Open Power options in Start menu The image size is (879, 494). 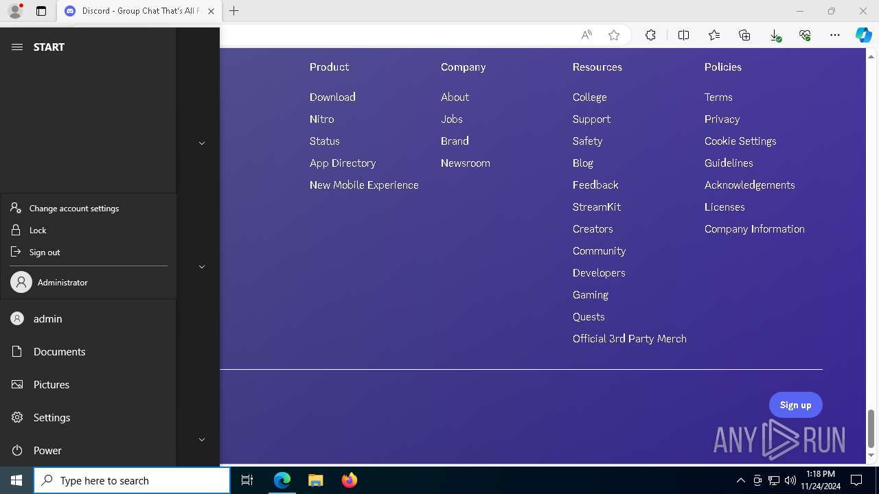point(88,450)
